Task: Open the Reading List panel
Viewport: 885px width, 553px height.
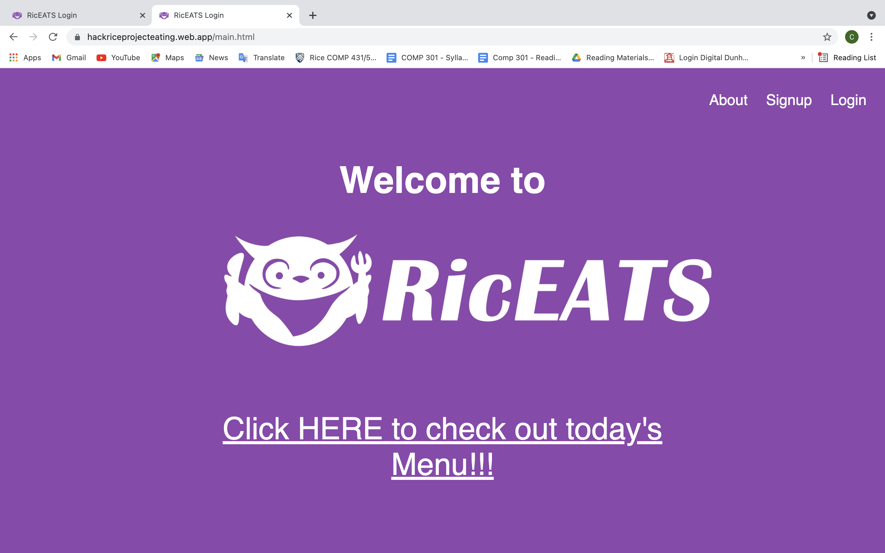Action: [847, 57]
